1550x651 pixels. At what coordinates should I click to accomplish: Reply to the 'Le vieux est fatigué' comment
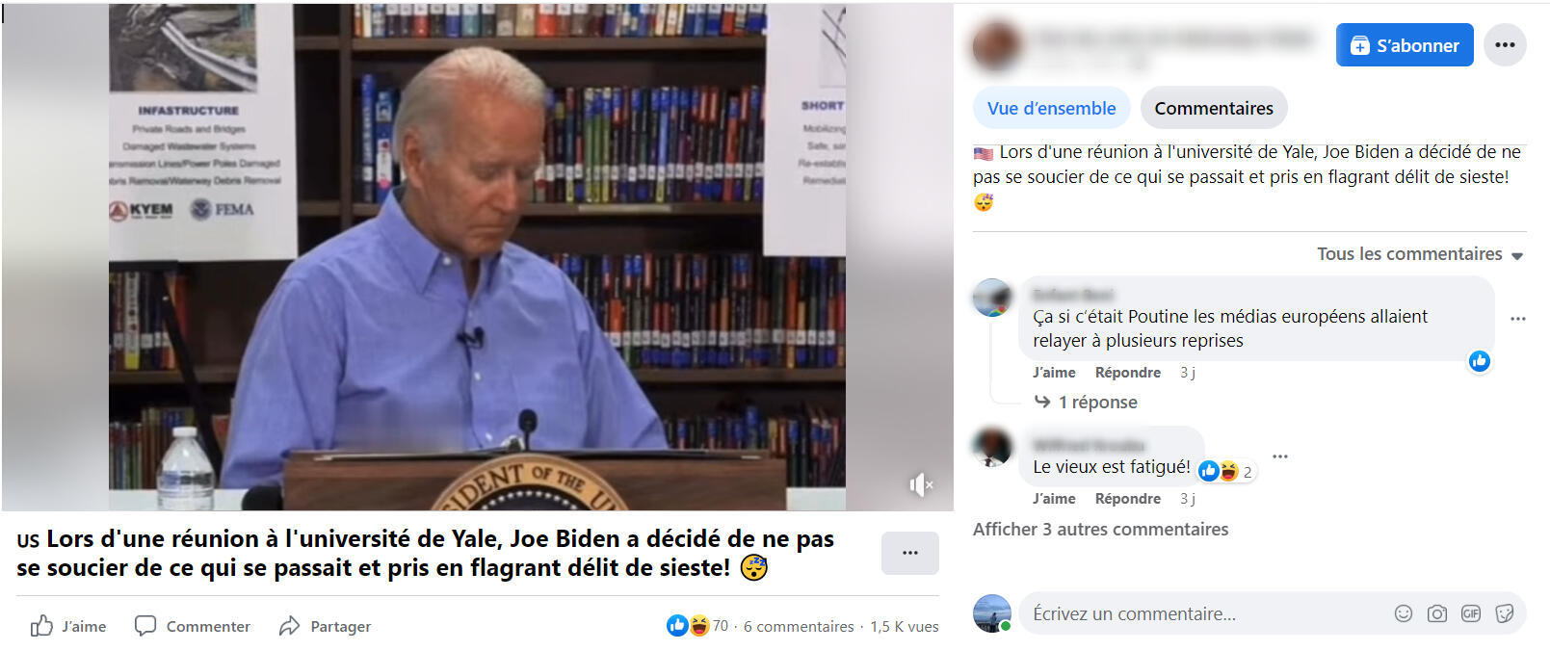click(x=1127, y=498)
